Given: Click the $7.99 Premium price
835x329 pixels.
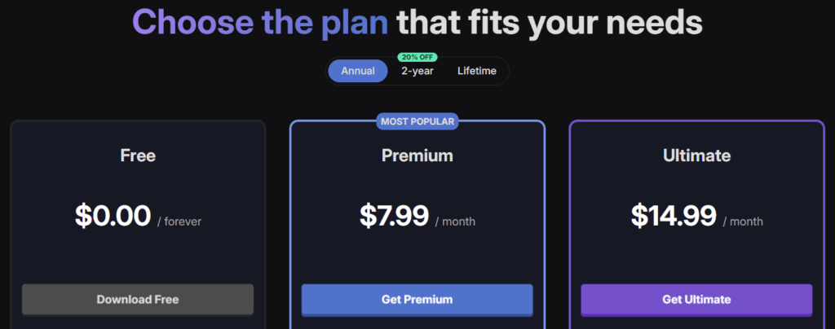Looking at the screenshot, I should pos(394,216).
